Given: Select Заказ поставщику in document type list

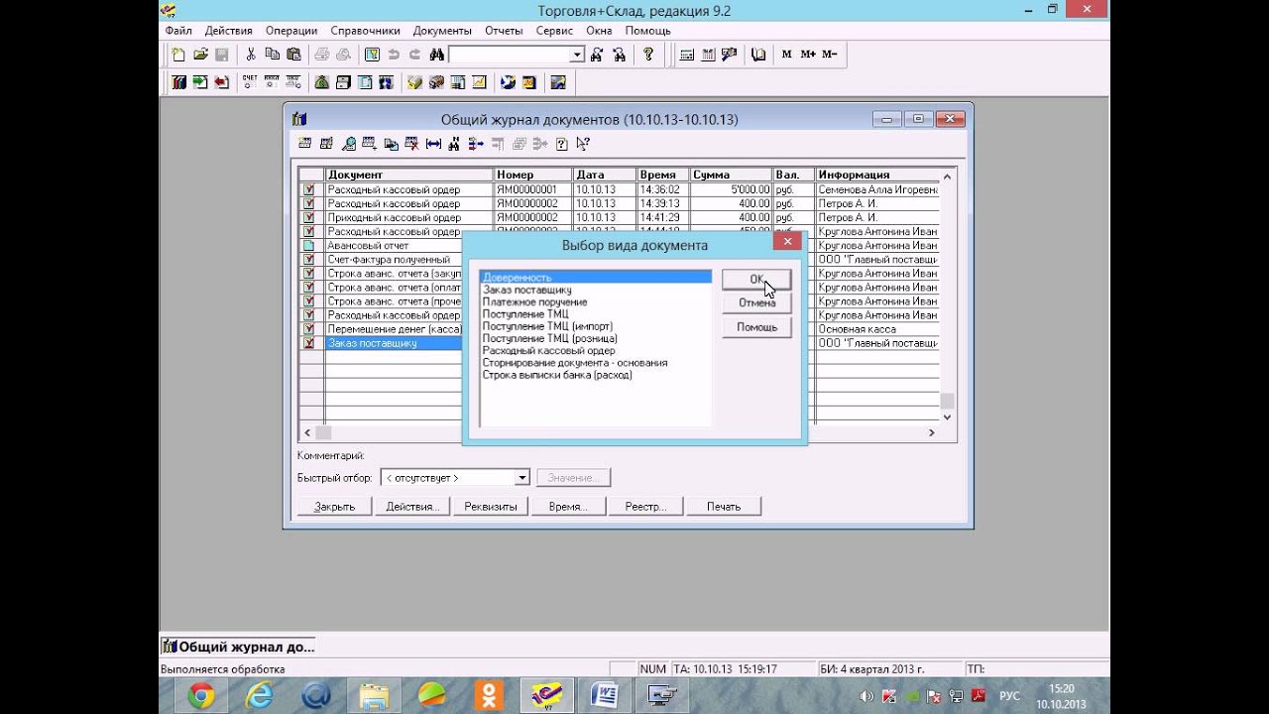Looking at the screenshot, I should [595, 290].
